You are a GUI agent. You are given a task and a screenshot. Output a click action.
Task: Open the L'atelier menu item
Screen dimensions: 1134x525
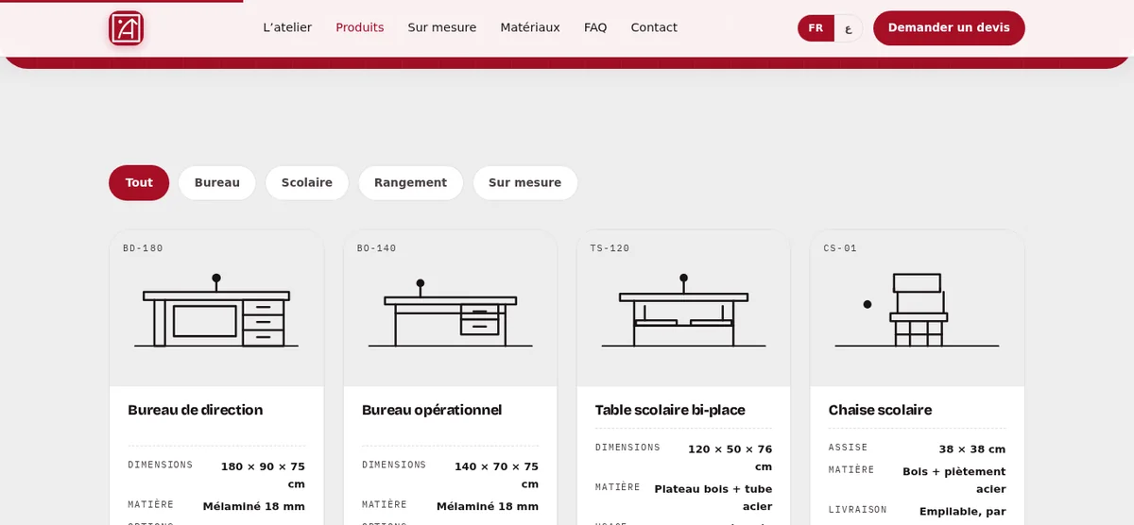pos(287,27)
